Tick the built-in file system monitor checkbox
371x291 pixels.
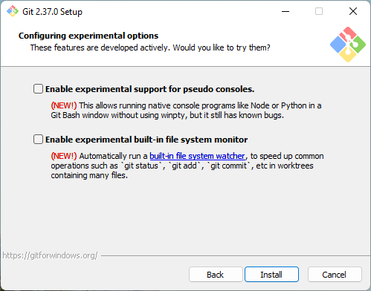pyautogui.click(x=38, y=140)
